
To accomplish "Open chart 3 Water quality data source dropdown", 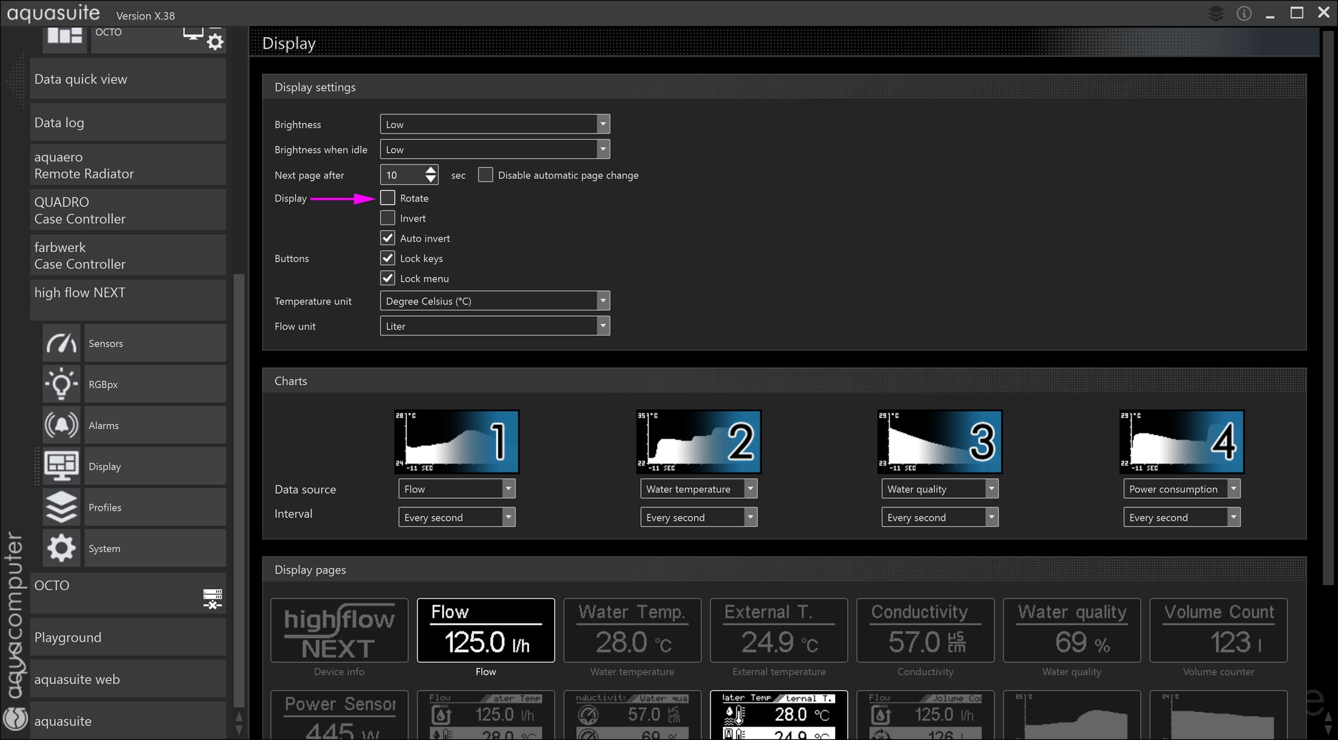I will pyautogui.click(x=991, y=489).
